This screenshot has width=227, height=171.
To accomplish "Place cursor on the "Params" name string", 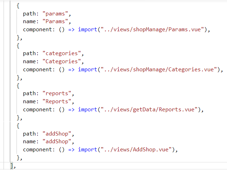I will [57, 22].
